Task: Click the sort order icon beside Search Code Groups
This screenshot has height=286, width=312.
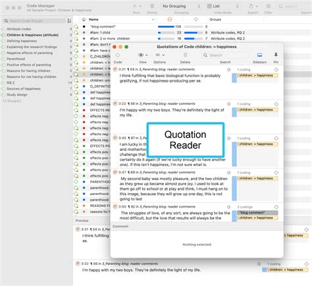Action: [69, 21]
